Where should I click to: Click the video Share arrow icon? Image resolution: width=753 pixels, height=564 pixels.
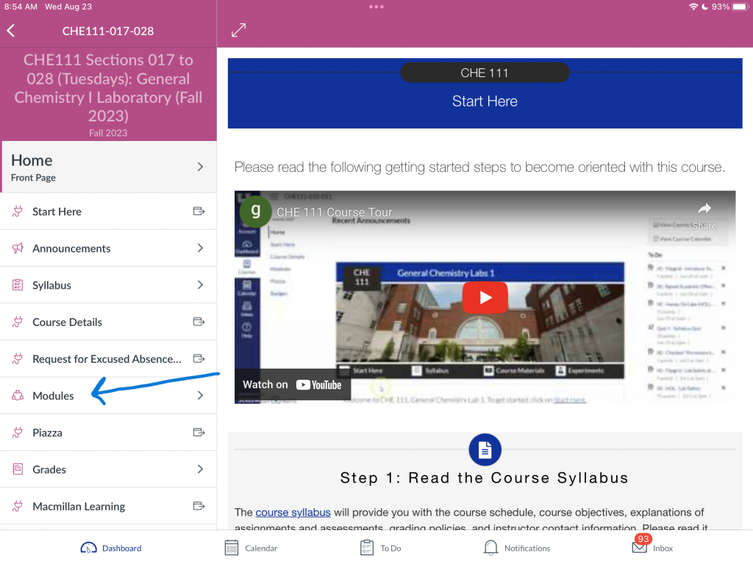click(x=704, y=208)
